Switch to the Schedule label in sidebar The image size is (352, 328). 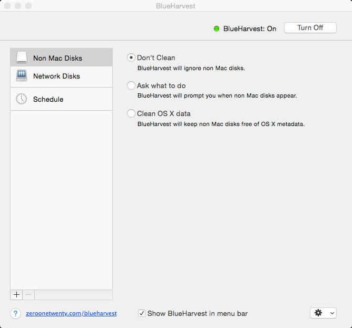tap(48, 99)
